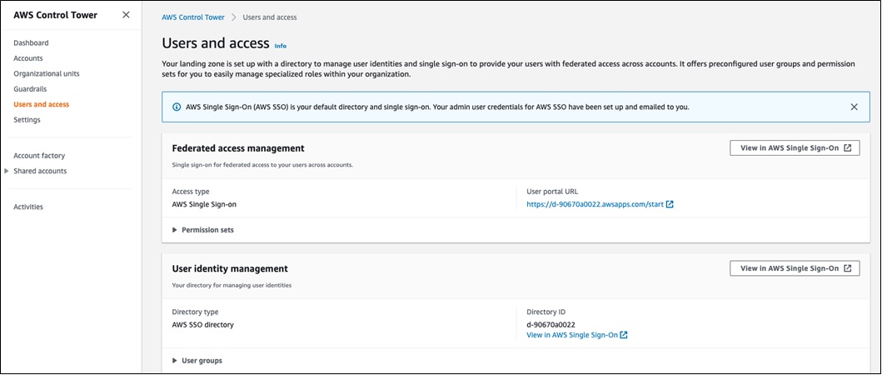Open the User portal URL link

595,205
